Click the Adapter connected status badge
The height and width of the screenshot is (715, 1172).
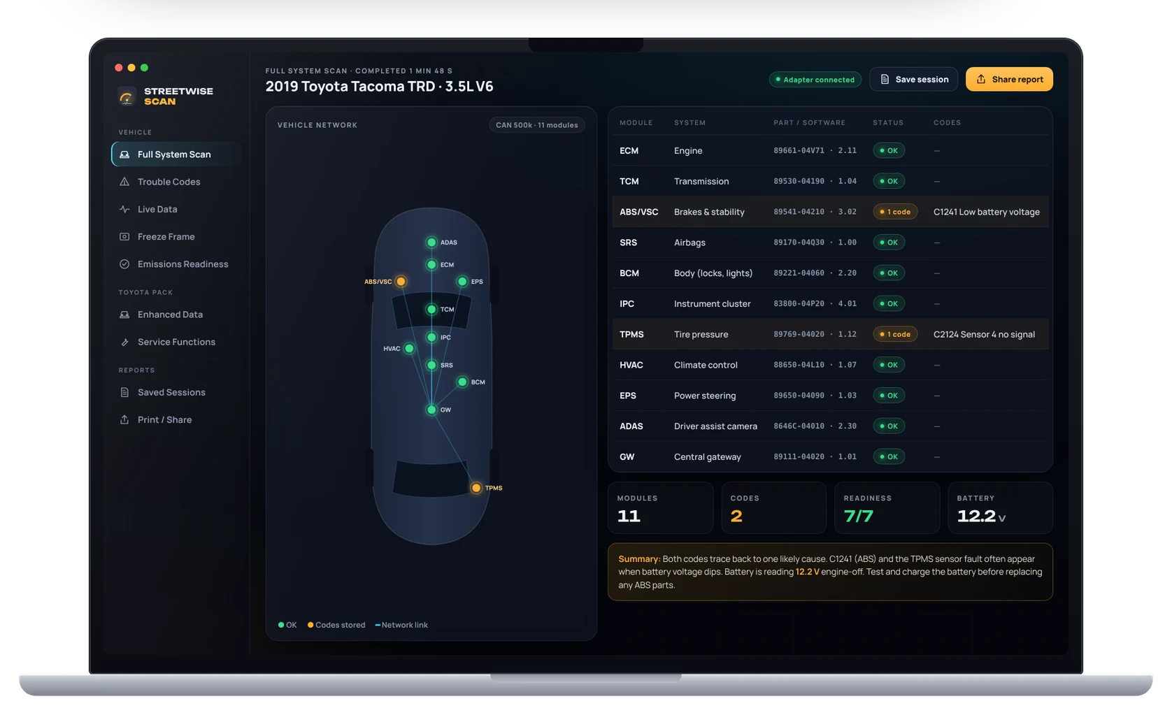tap(815, 80)
